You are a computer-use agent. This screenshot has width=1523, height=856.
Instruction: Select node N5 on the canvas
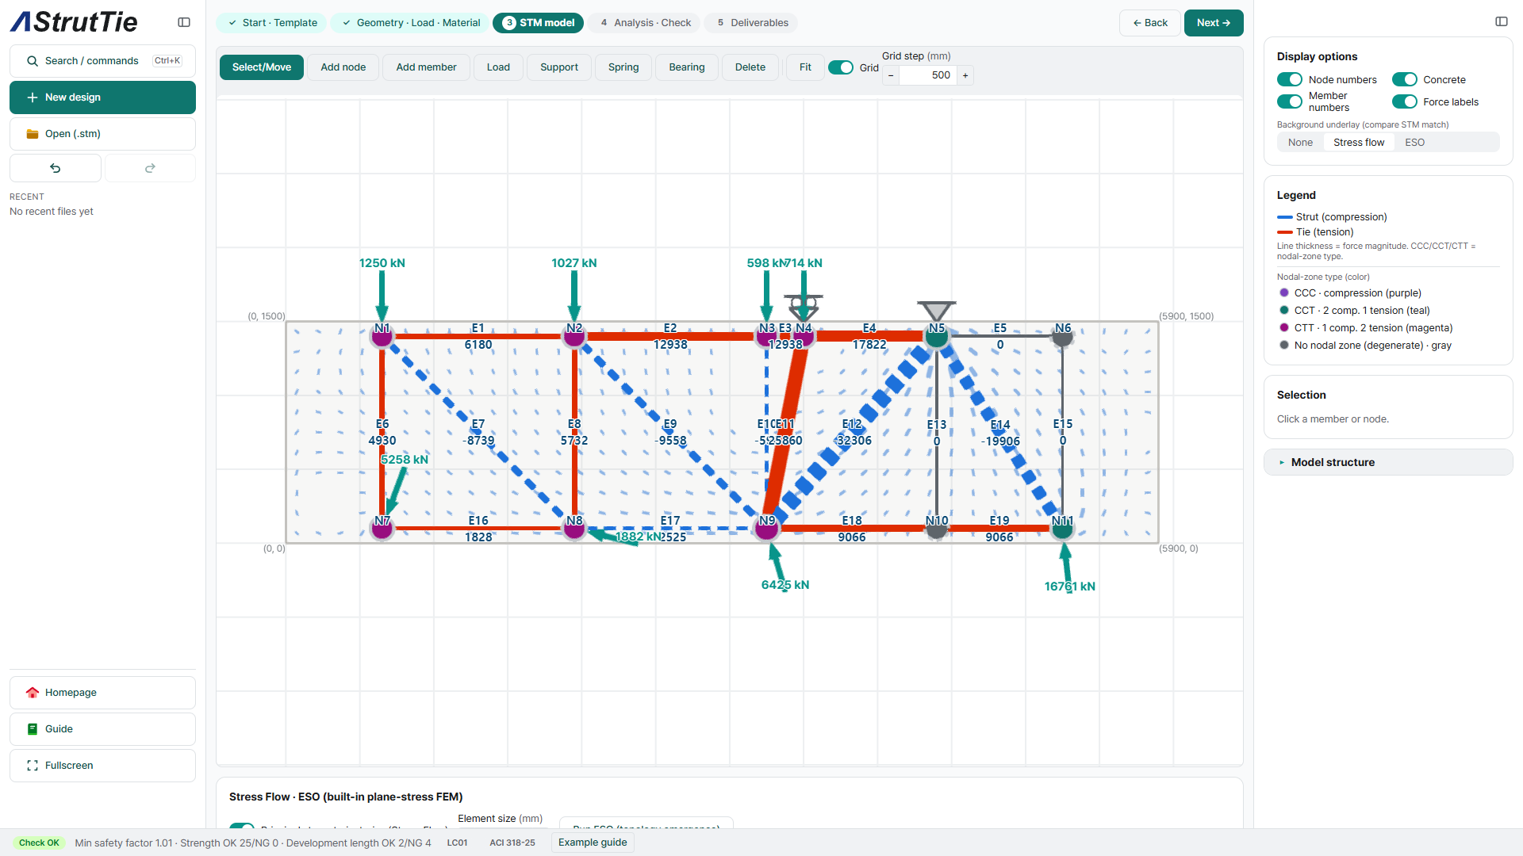click(x=937, y=336)
